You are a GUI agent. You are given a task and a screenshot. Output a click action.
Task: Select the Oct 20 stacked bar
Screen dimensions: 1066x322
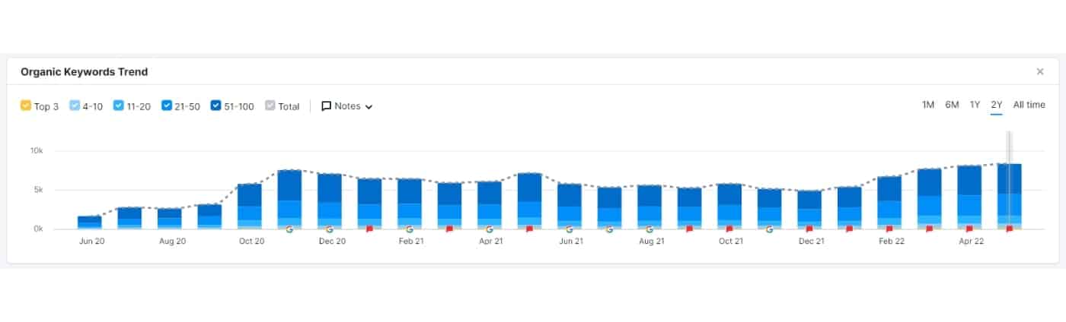tap(250, 206)
